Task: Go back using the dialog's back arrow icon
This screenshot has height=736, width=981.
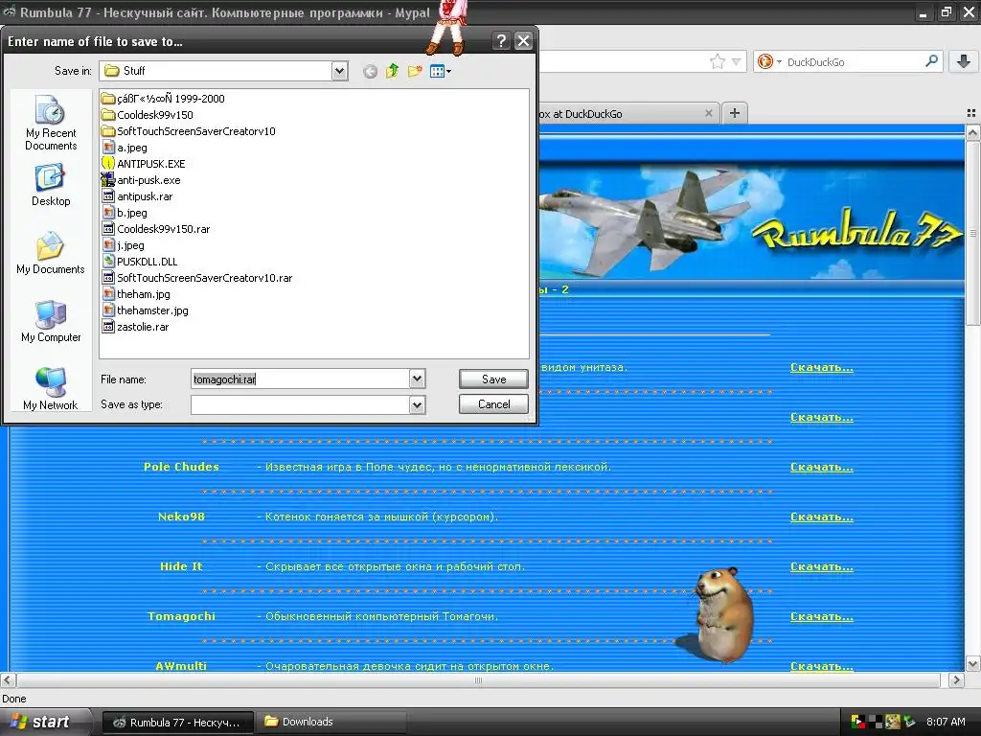Action: click(x=370, y=71)
